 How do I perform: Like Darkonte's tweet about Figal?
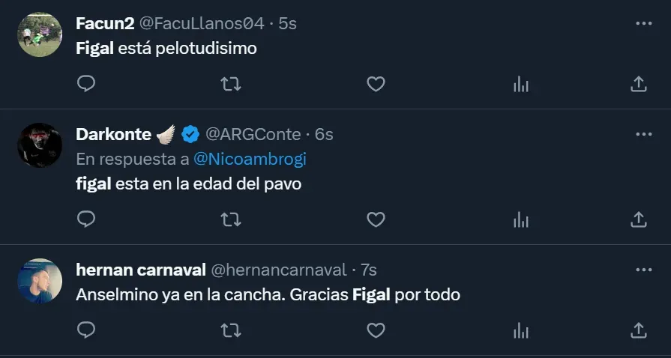pyautogui.click(x=376, y=219)
